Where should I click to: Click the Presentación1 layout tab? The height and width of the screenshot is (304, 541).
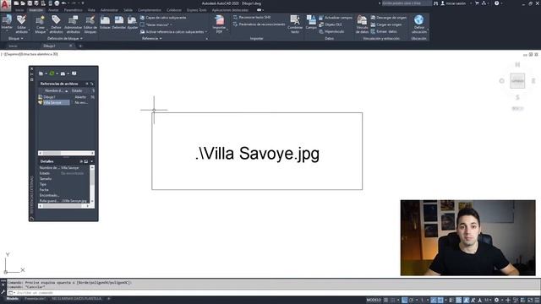click(36, 298)
